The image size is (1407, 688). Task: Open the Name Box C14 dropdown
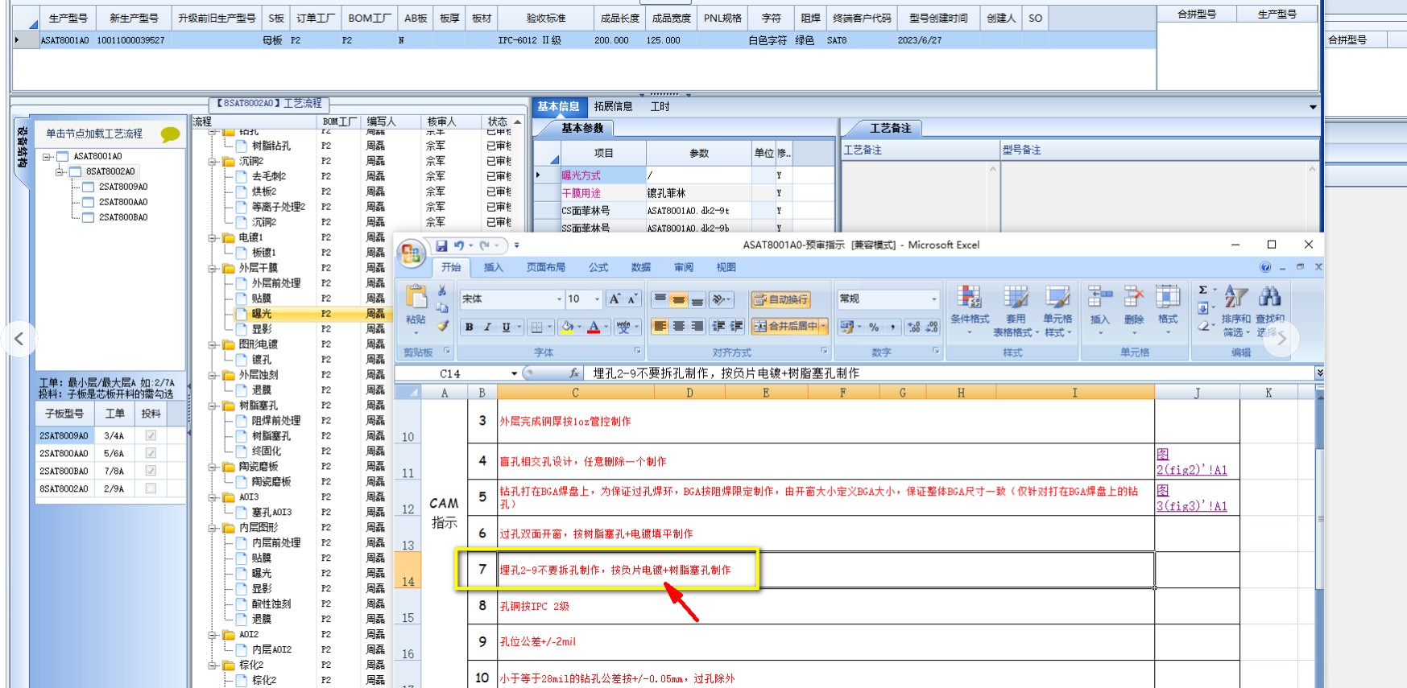click(x=514, y=373)
